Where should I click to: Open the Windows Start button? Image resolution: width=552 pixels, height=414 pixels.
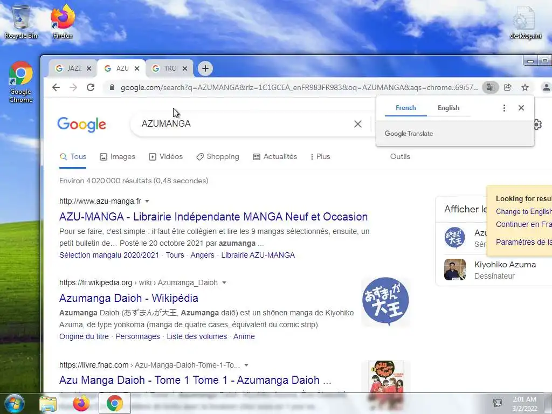pos(13,404)
